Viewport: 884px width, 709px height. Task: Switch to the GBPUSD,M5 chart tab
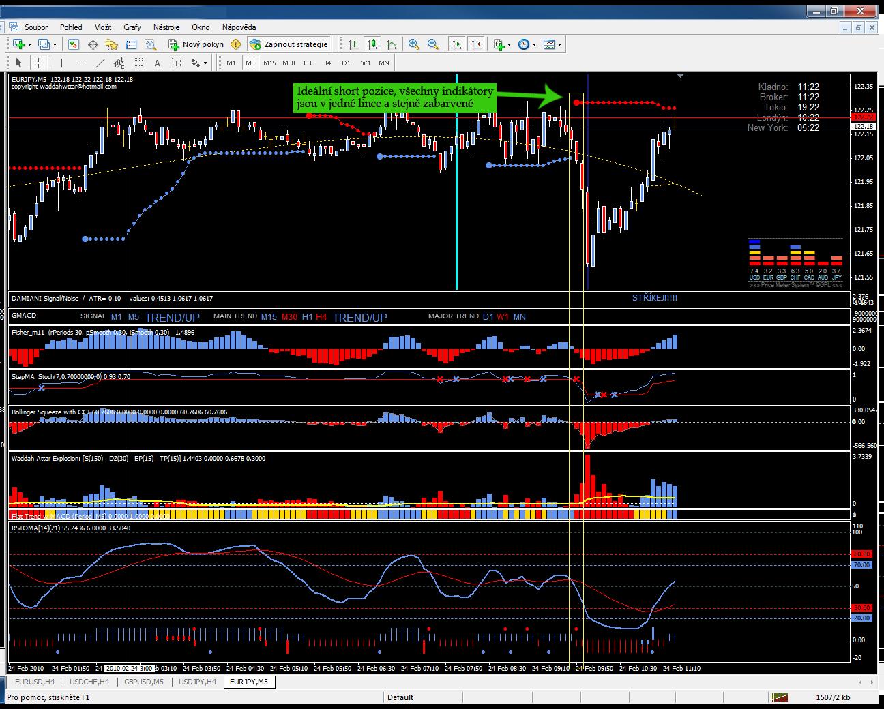[x=143, y=681]
